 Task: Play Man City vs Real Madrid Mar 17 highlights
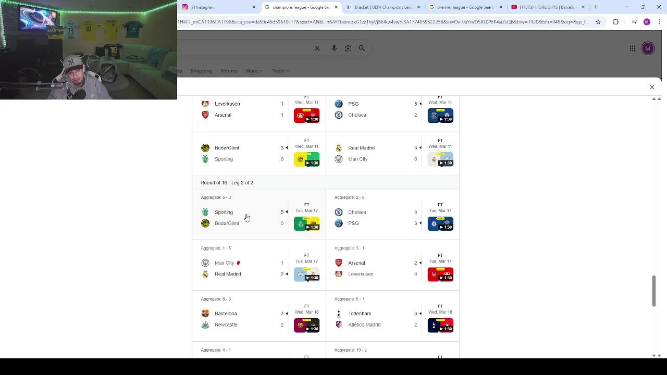coord(306,274)
